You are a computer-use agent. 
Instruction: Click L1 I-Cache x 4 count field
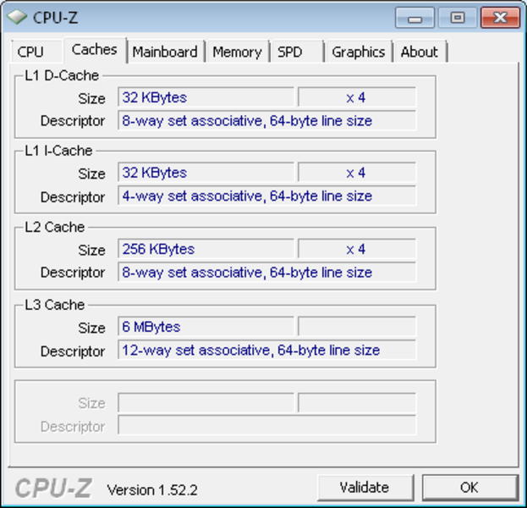pyautogui.click(x=357, y=172)
